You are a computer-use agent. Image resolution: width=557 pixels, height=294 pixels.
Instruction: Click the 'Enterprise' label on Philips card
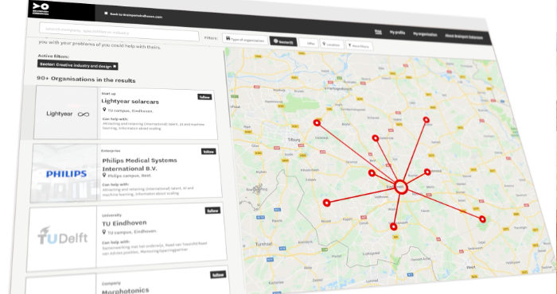[111, 151]
